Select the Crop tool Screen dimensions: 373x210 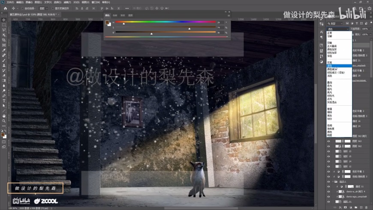coord(4,40)
